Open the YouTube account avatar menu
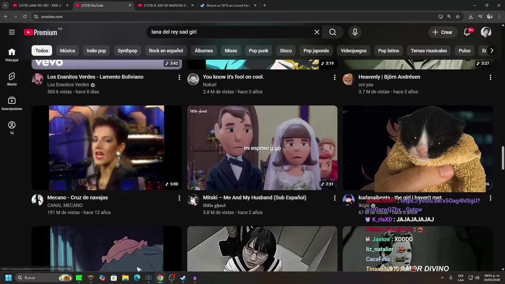This screenshot has width=505, height=284. 486,32
